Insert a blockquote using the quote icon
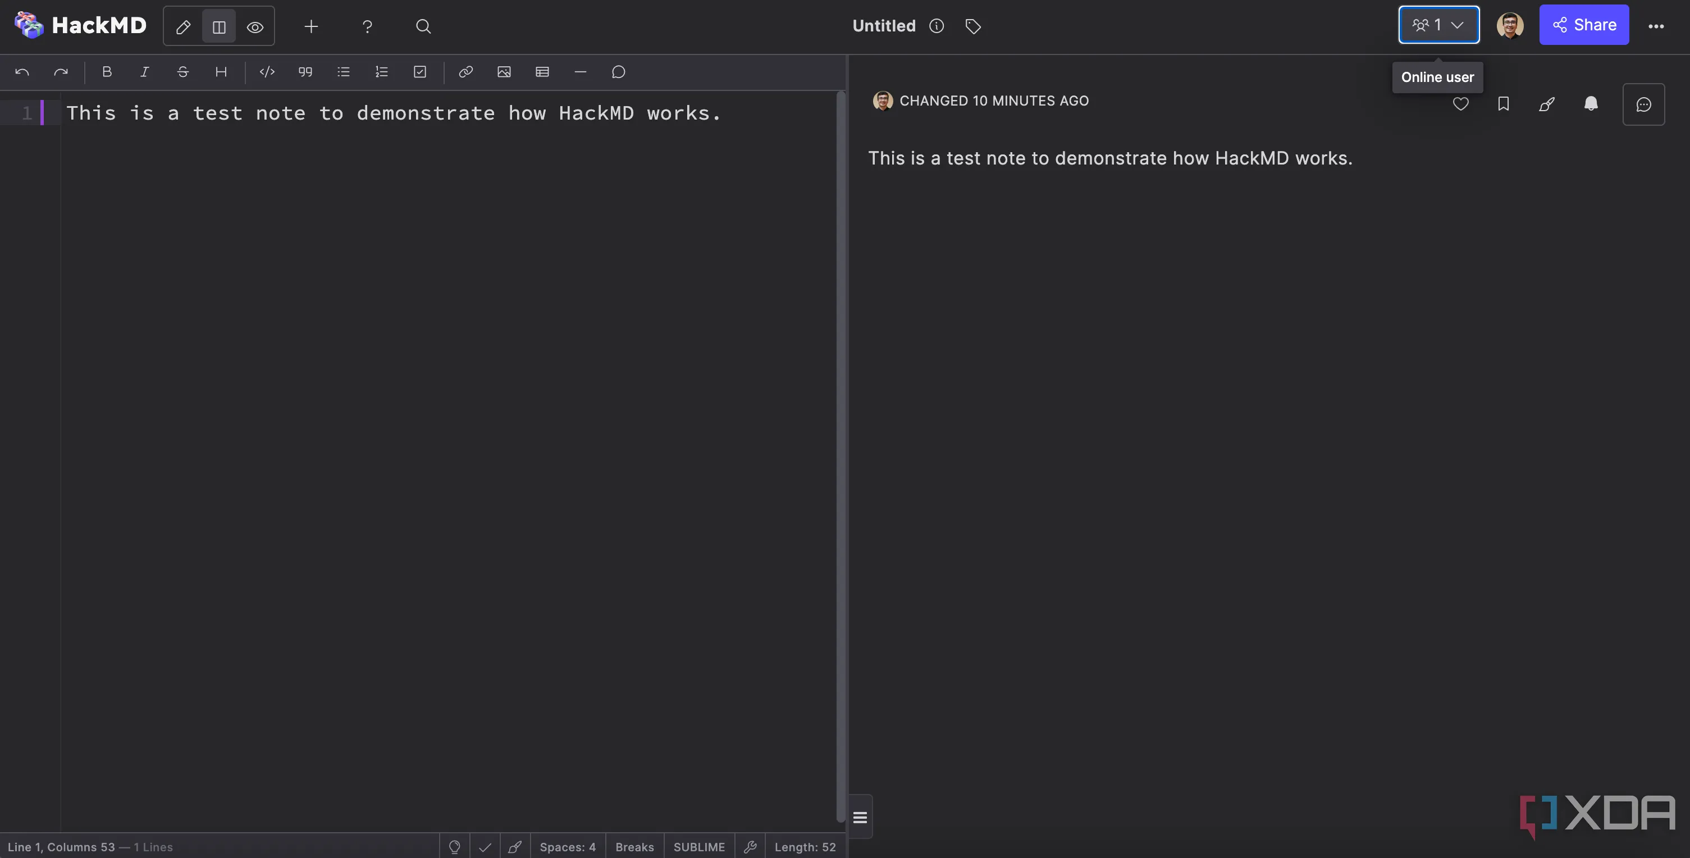The image size is (1690, 858). click(304, 72)
